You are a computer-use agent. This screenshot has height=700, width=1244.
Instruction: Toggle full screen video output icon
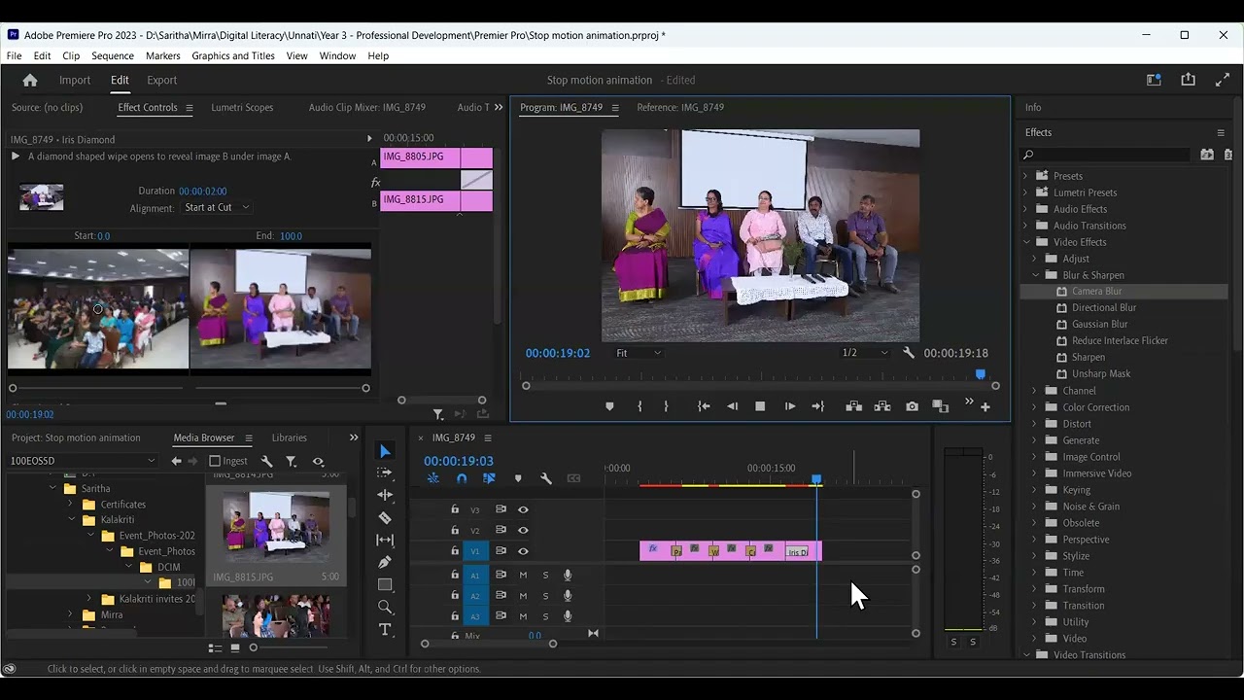point(1223,81)
